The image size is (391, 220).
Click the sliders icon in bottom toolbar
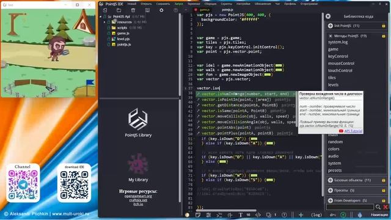pyautogui.click(x=208, y=215)
